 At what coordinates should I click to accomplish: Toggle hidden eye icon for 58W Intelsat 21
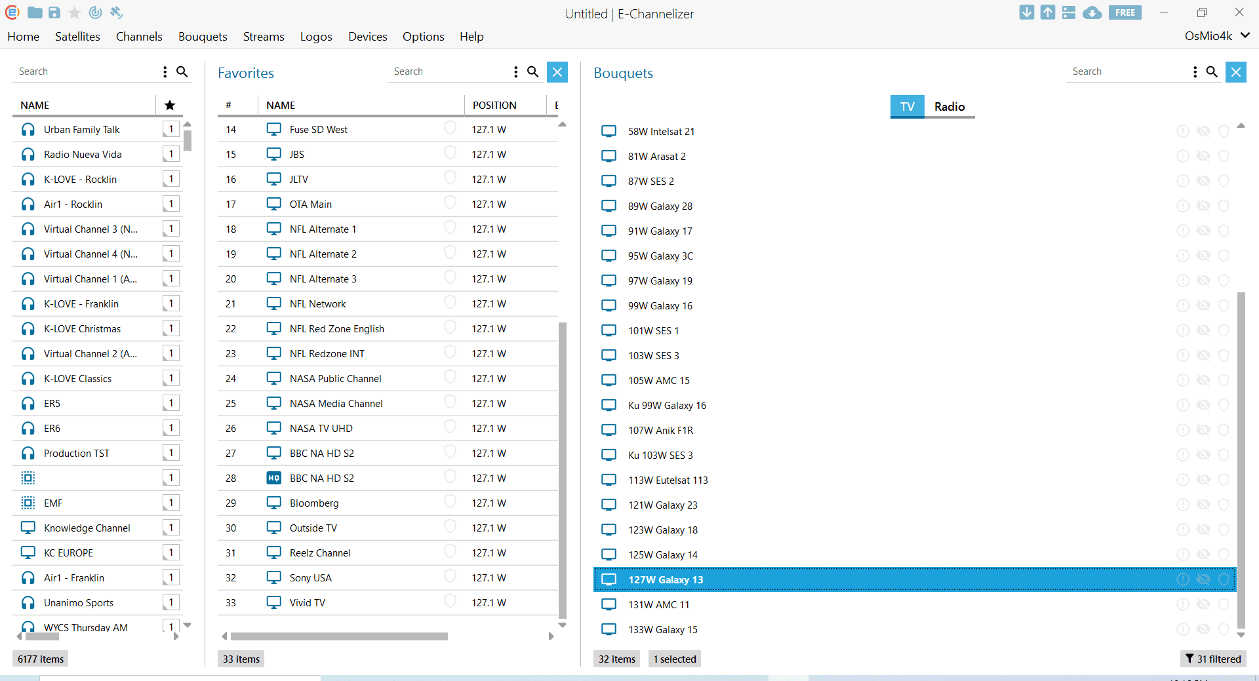point(1203,131)
